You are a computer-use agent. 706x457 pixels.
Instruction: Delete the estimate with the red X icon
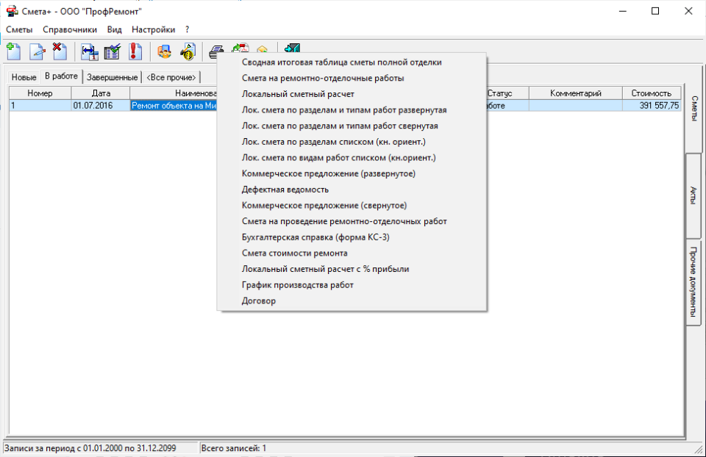click(x=60, y=51)
